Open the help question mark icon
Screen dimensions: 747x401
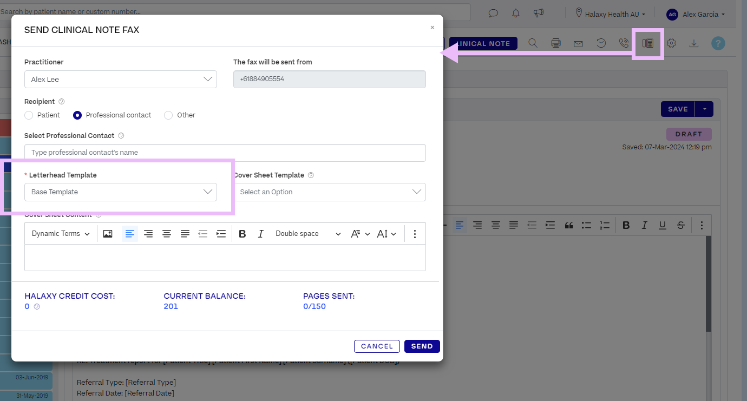coord(718,43)
